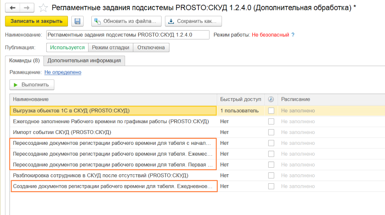Open the Не определено placement link
The width and height of the screenshot is (385, 215).
coord(63,72)
